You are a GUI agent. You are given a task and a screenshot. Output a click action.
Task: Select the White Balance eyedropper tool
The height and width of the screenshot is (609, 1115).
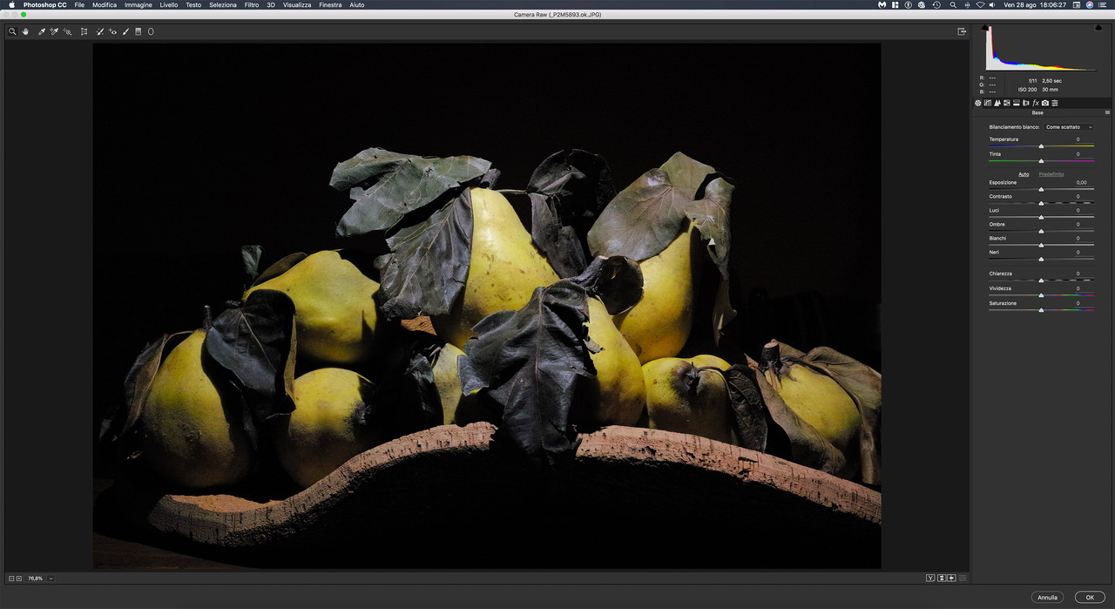click(42, 31)
